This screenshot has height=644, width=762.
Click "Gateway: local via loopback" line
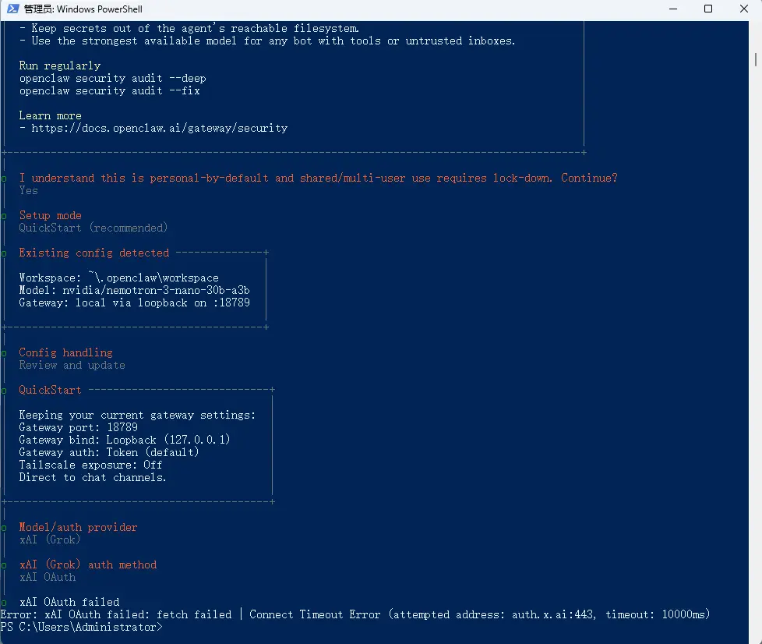coord(134,303)
